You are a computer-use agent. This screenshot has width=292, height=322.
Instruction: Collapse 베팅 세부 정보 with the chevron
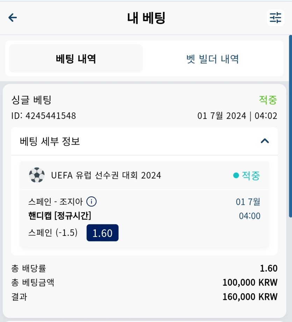click(265, 141)
